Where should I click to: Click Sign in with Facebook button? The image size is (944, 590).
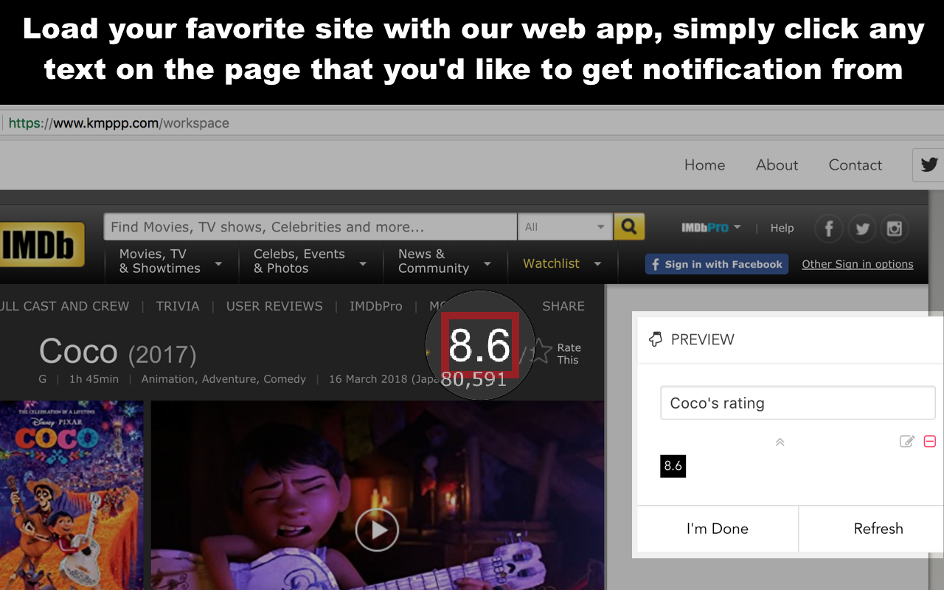[717, 264]
